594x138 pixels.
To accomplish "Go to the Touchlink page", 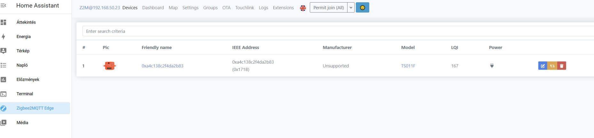I will click(245, 8).
